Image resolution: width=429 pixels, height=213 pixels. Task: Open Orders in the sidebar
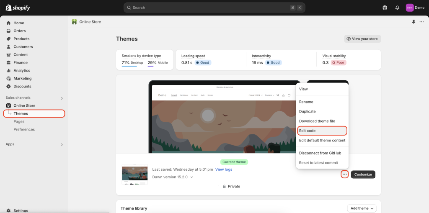20,31
